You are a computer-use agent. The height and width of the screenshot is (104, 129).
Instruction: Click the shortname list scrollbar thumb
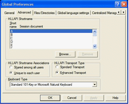point(95,35)
